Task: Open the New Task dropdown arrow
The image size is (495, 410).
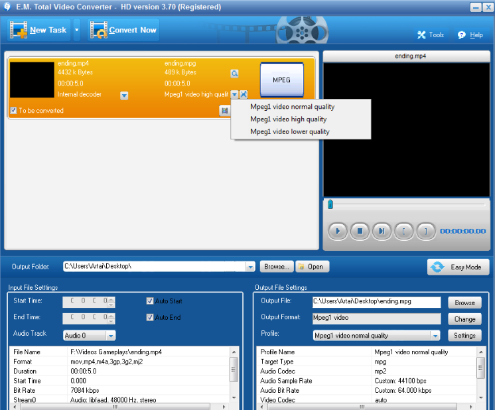Action: click(x=77, y=30)
